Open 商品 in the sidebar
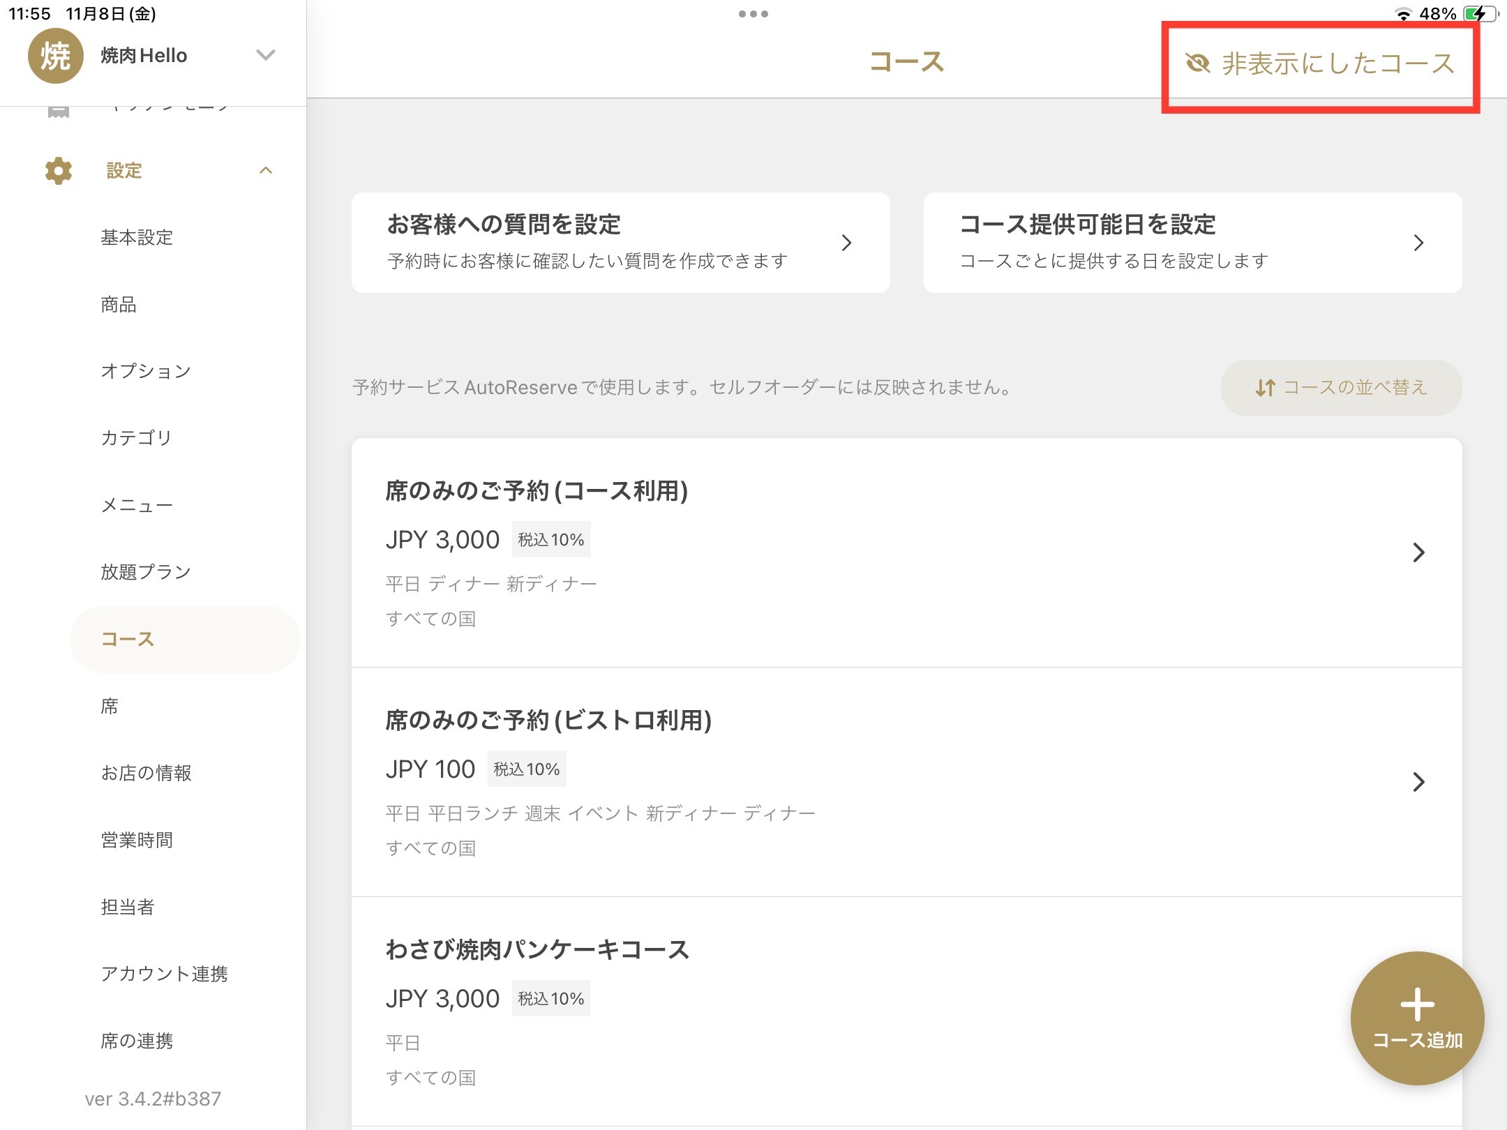 point(119,305)
